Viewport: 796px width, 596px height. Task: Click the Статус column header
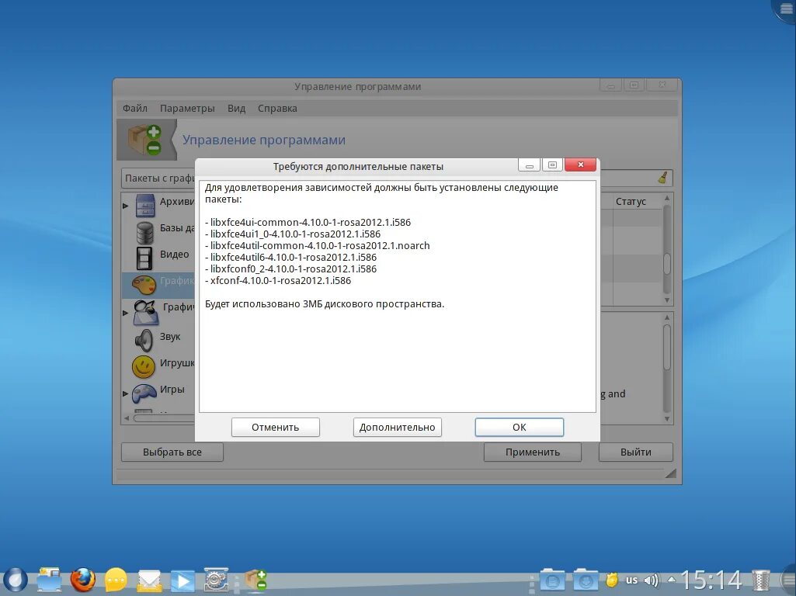pos(631,201)
